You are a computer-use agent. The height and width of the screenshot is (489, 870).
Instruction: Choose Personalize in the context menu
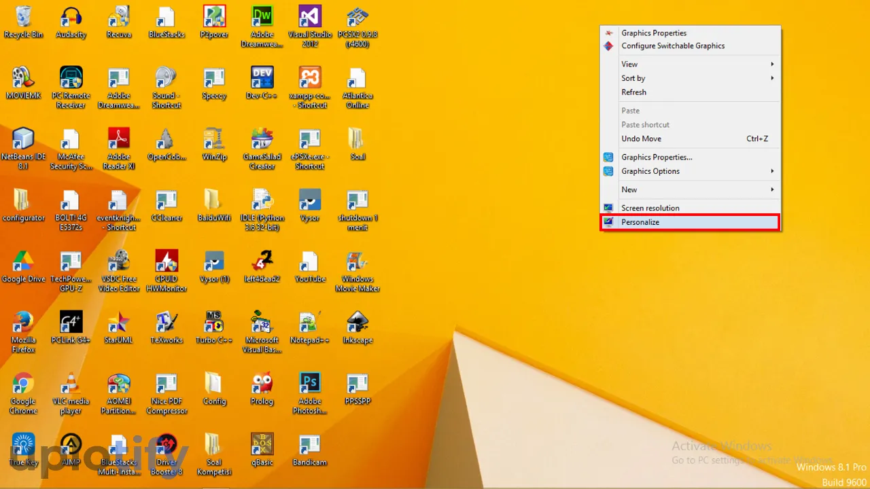(x=690, y=222)
